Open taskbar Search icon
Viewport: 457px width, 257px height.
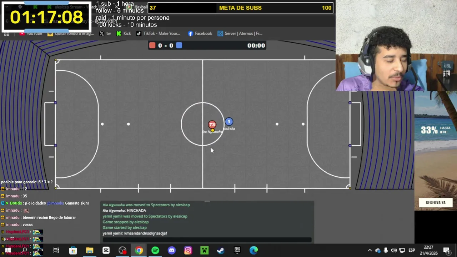tap(25, 250)
